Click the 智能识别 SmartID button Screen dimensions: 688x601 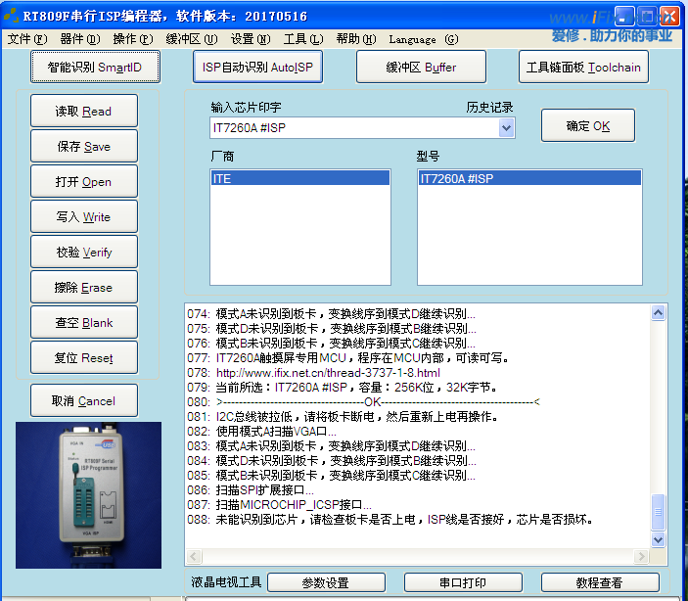coord(95,67)
